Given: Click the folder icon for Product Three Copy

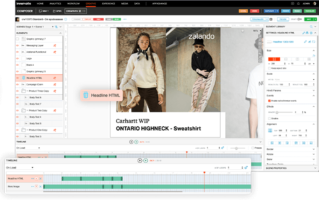Looking at the screenshot, I should [23, 91].
